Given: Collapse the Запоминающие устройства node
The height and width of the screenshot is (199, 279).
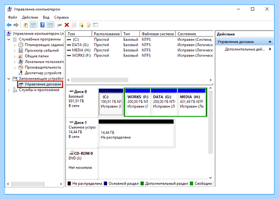Looking at the screenshot, I should (x=9, y=79).
